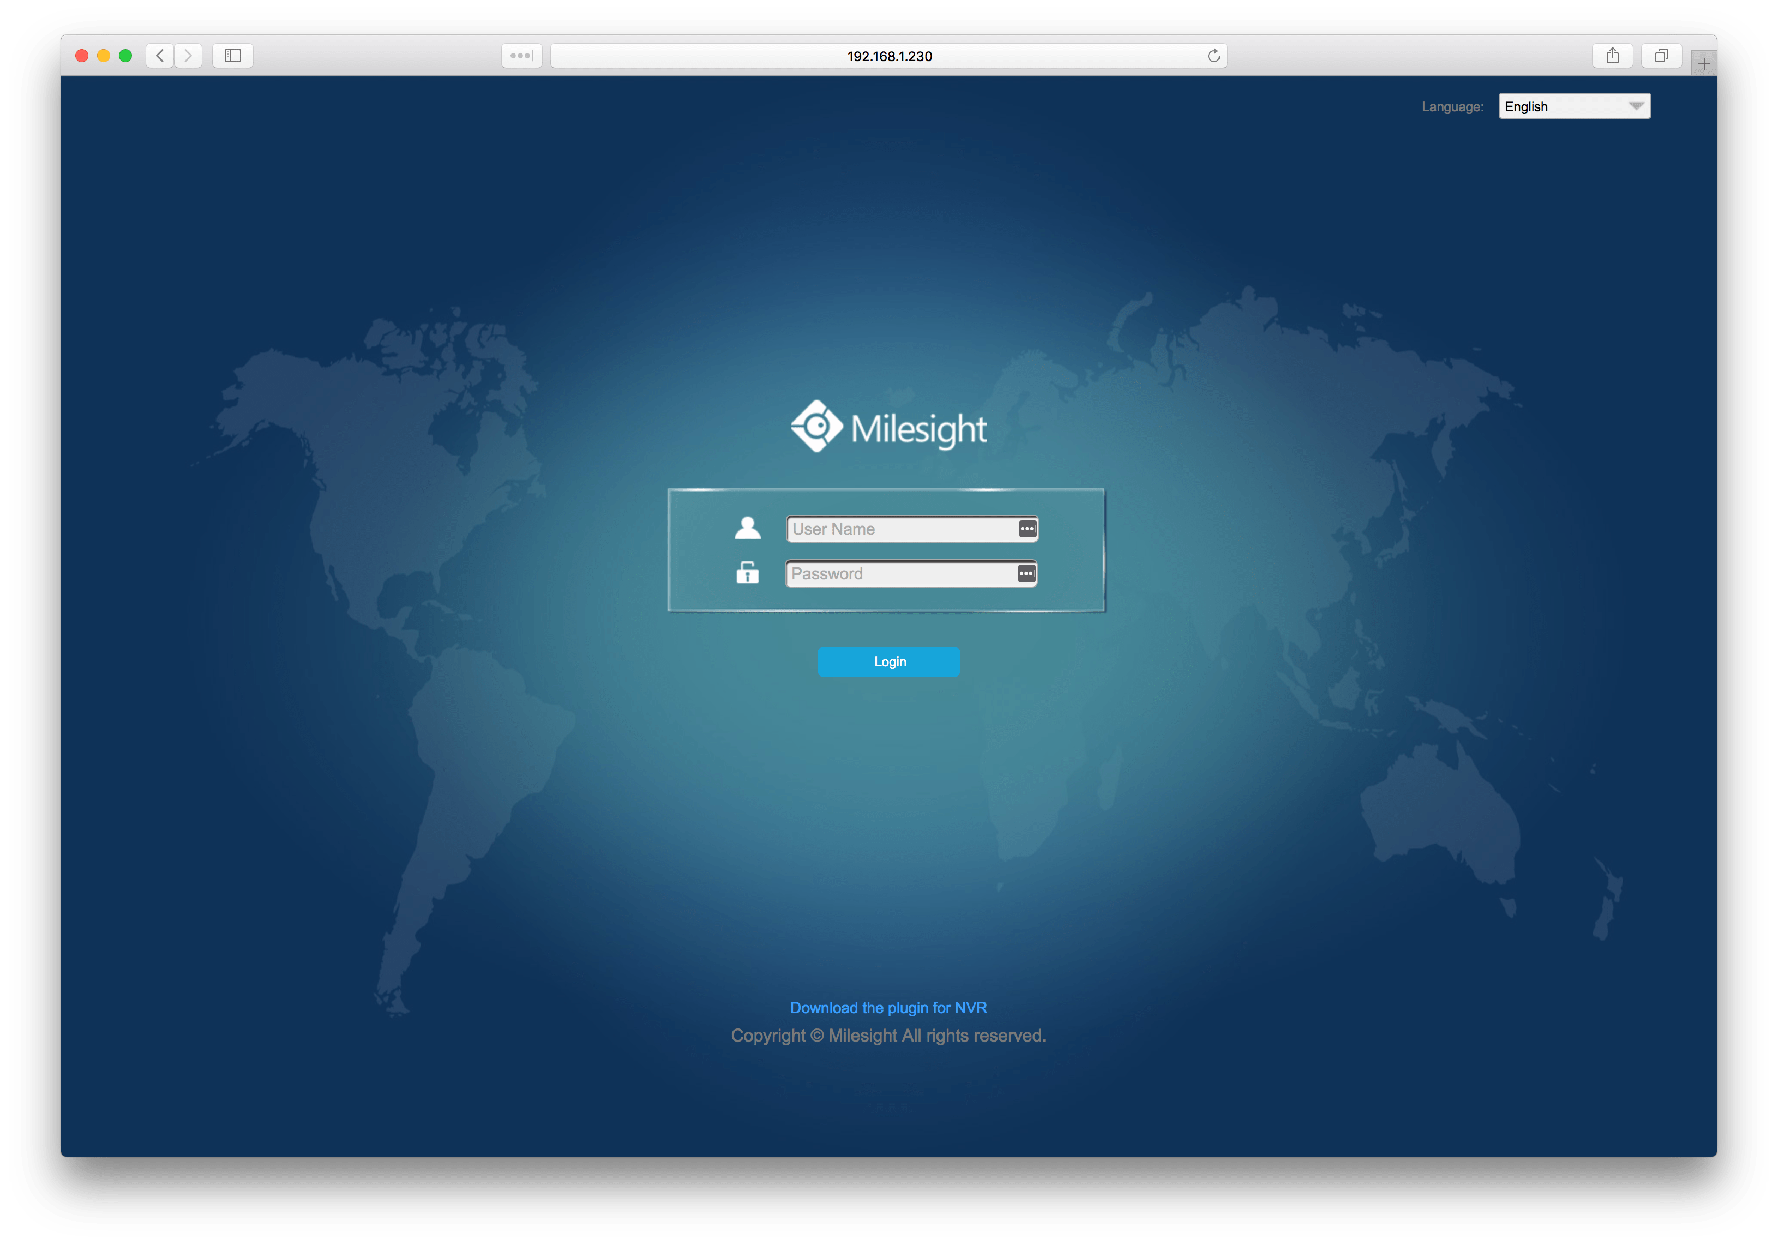Navigate back with the browser back arrow
Image resolution: width=1778 pixels, height=1244 pixels.
click(159, 55)
